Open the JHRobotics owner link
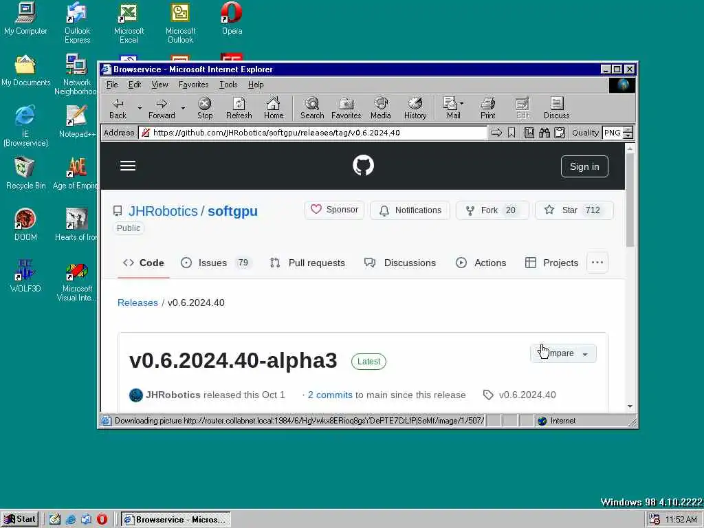Viewport: 704px width, 528px height. click(163, 211)
